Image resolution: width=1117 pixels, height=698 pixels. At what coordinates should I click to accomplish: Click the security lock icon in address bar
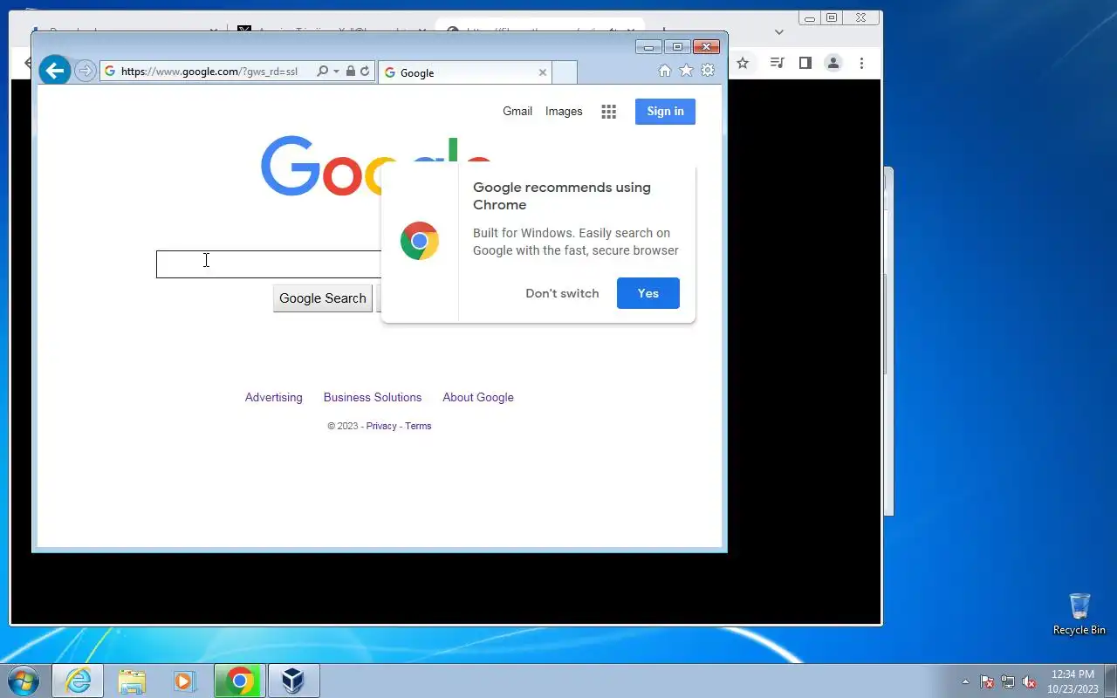[350, 72]
